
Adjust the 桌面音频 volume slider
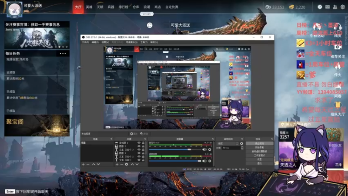(199, 161)
